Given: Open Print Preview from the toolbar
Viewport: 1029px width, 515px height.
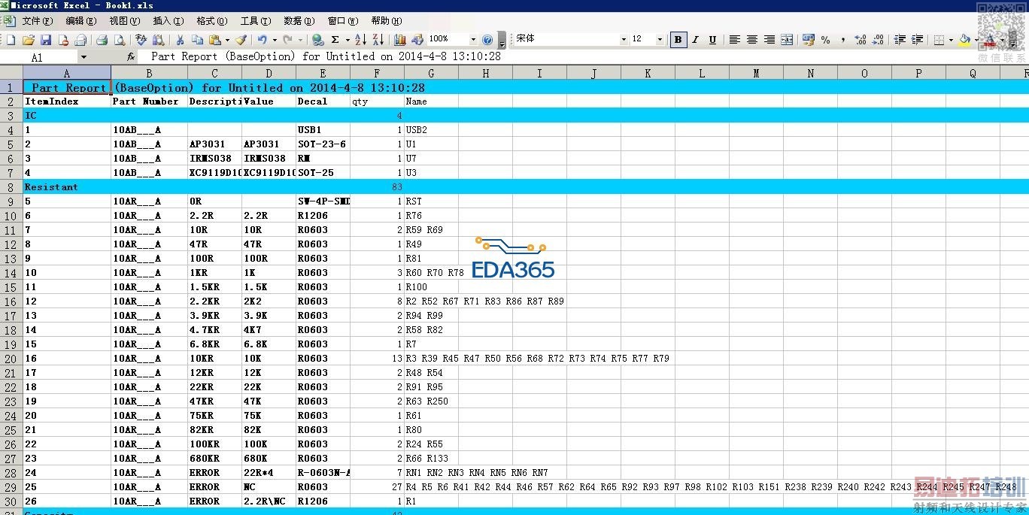Looking at the screenshot, I should click(x=119, y=39).
